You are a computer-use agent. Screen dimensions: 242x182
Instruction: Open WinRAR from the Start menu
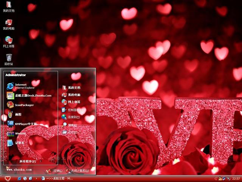coord(19,133)
